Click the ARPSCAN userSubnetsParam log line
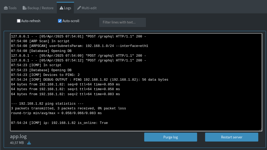 [80, 46]
